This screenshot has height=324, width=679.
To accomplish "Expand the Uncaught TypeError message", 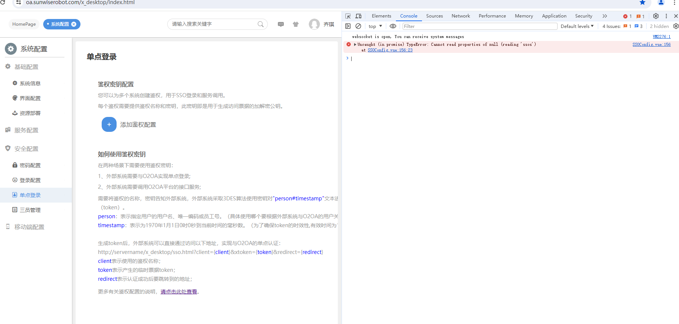I will [x=355, y=44].
